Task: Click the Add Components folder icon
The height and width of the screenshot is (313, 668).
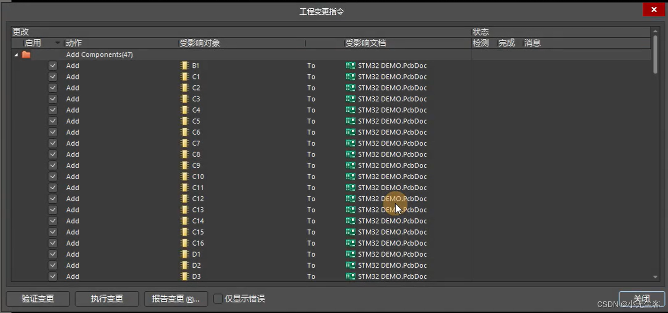Action: [26, 54]
